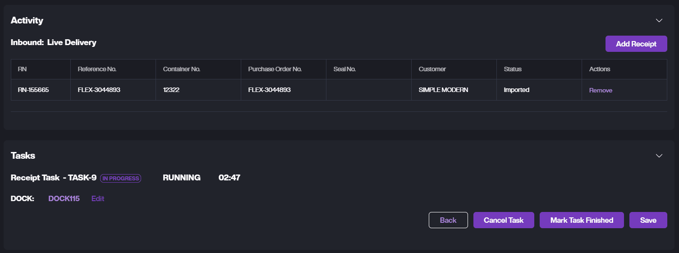Save the current task changes
The width and height of the screenshot is (679, 253).
tap(648, 220)
